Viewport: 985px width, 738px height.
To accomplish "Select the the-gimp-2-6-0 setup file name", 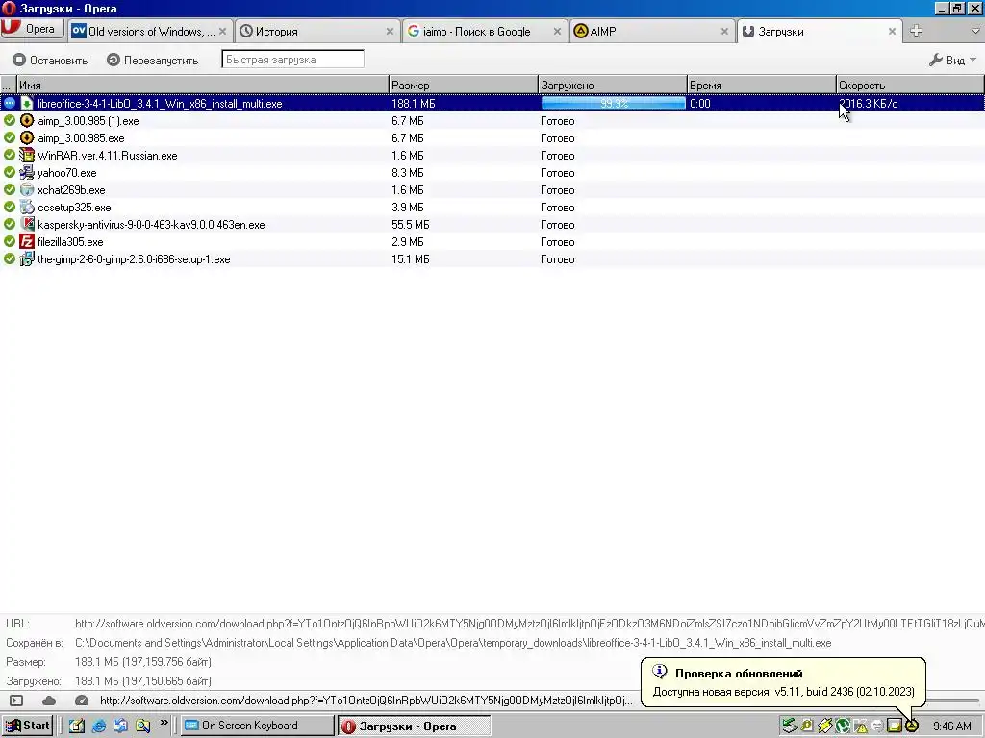I will click(x=134, y=259).
